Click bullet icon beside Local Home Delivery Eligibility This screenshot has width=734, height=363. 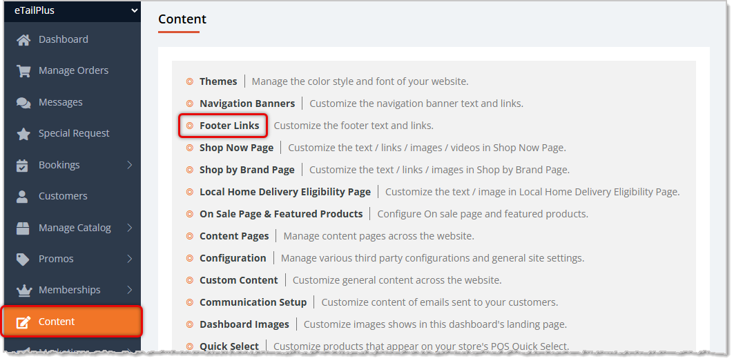point(190,192)
